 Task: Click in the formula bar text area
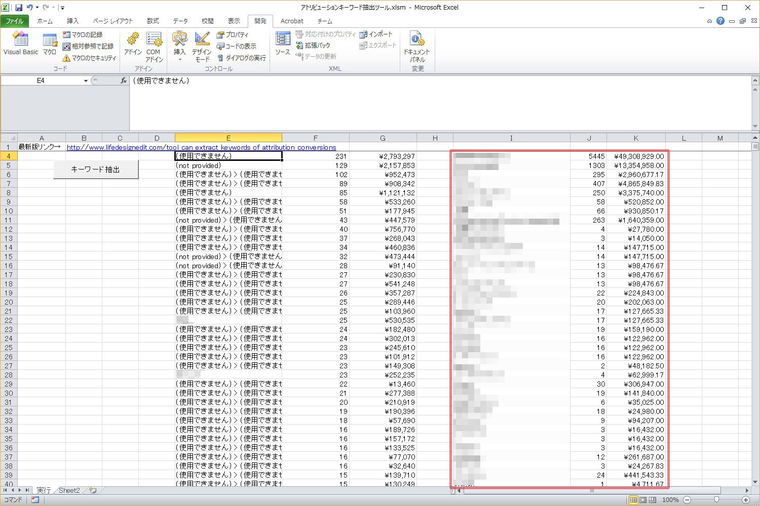[440, 103]
